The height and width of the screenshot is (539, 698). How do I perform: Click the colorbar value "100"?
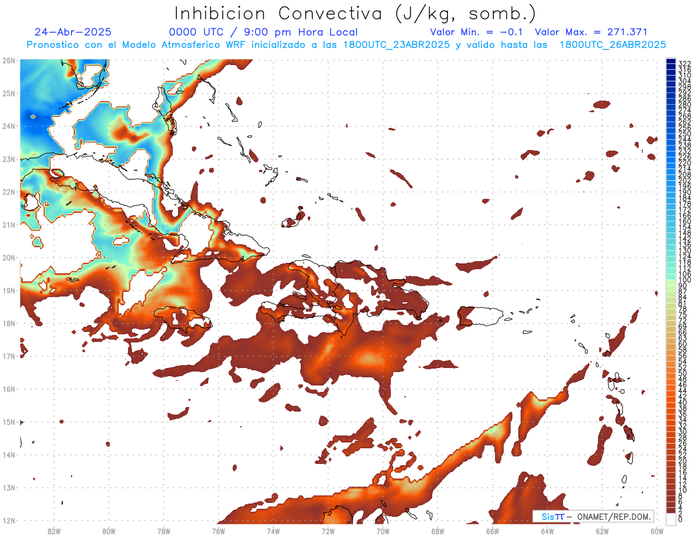(x=684, y=280)
